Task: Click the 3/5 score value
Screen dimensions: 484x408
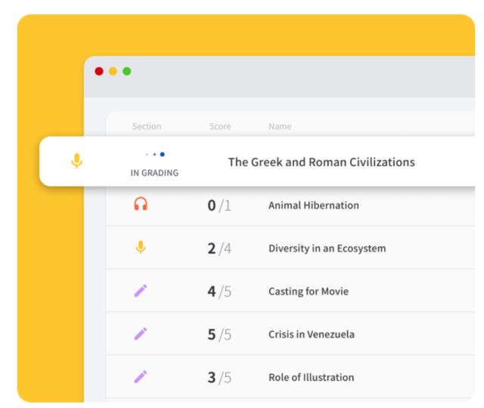Action: click(x=219, y=378)
